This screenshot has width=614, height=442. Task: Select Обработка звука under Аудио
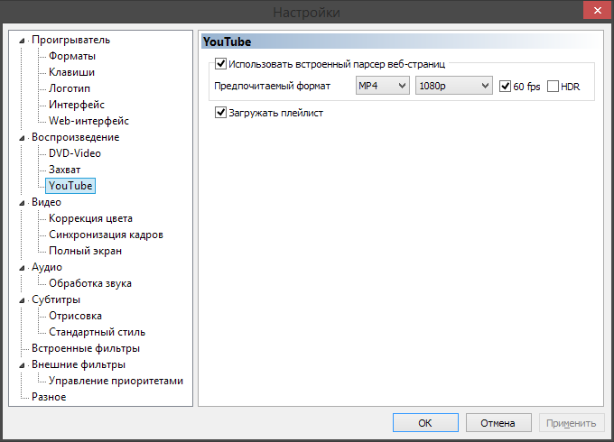[90, 283]
